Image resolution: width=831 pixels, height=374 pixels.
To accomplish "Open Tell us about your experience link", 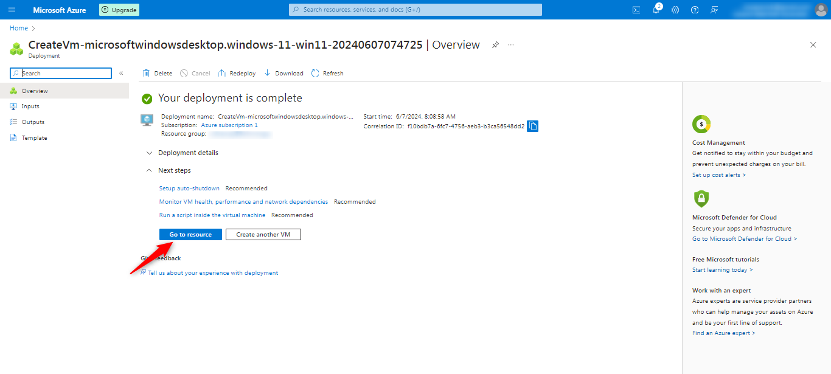I will click(x=213, y=273).
